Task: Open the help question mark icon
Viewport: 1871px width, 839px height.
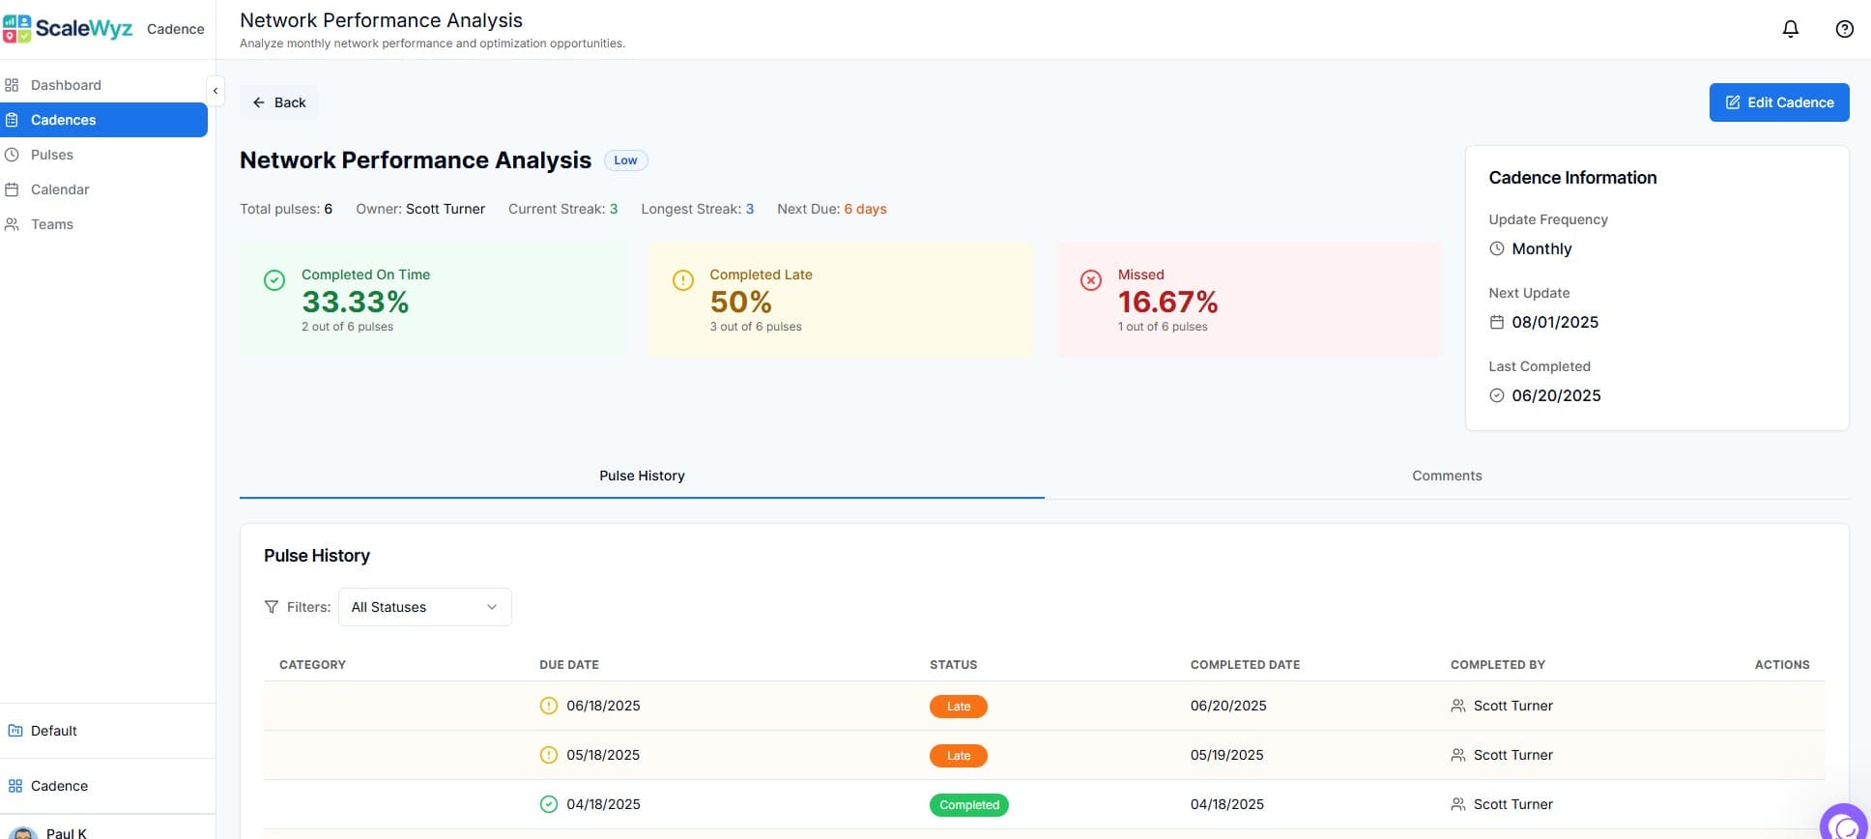Action: [1844, 29]
